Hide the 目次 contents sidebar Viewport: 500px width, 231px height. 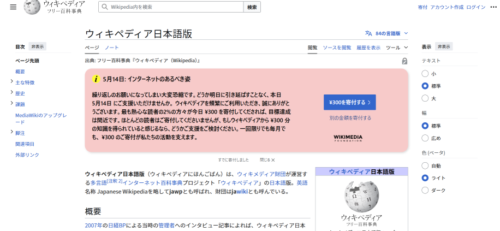[x=37, y=46]
